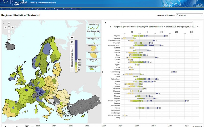Image resolution: width=204 pixels, height=127 pixels.
Task: Open Regional Statistics Illustrated breadcrumb link
Action: [67, 9]
